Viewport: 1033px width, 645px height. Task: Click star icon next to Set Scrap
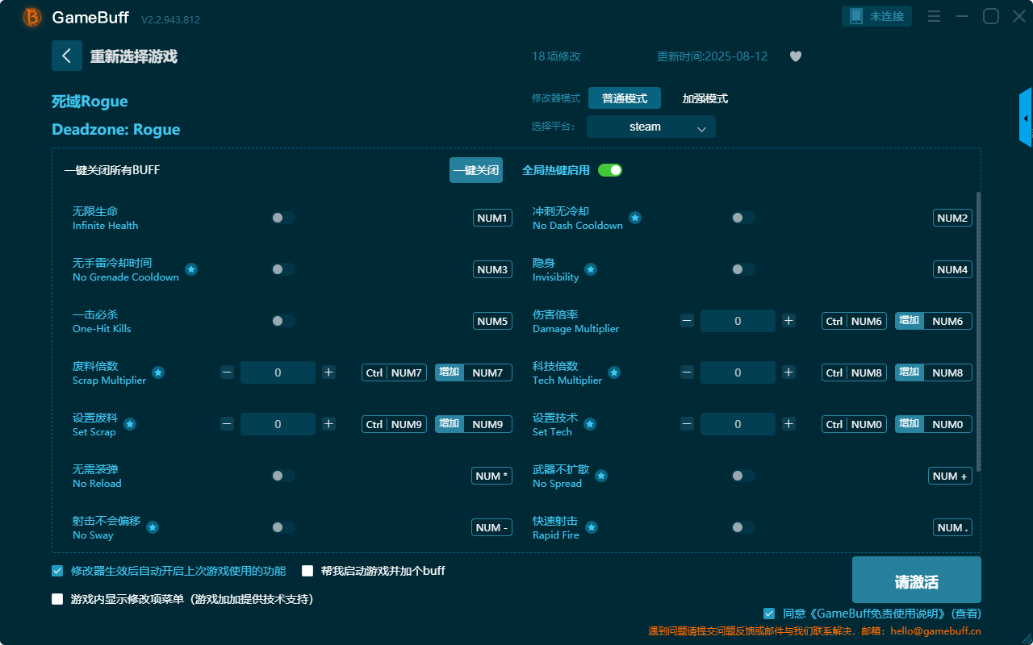pos(130,424)
